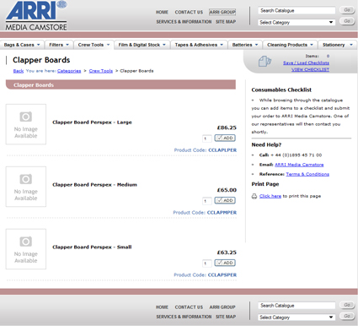Open ARRI GROUP in the footer

[222, 307]
